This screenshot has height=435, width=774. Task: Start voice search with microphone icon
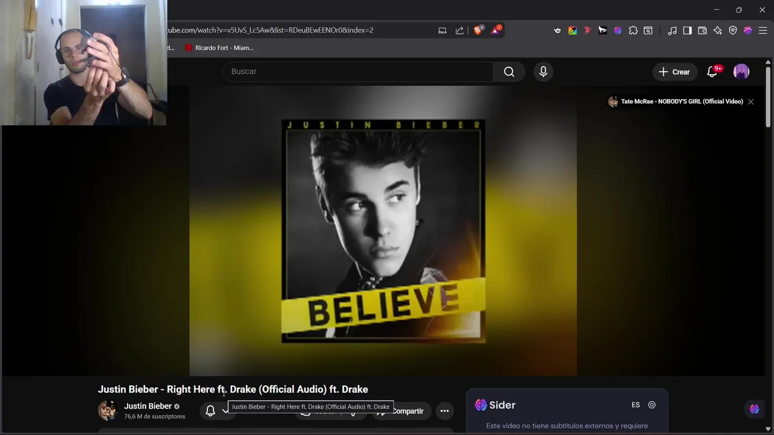(543, 71)
